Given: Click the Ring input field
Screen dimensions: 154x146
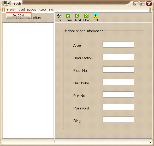Looking at the screenshot, I should tap(118, 120).
